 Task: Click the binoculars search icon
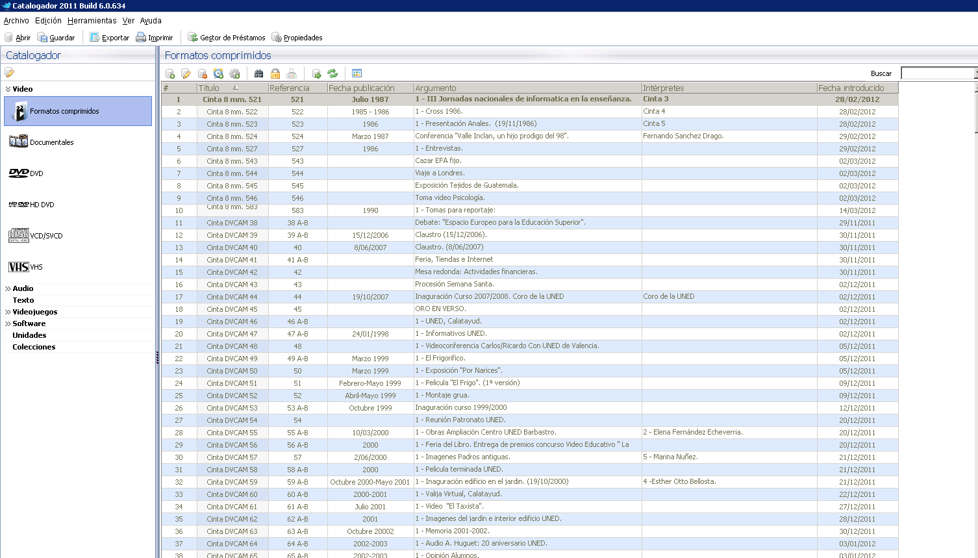pyautogui.click(x=259, y=74)
